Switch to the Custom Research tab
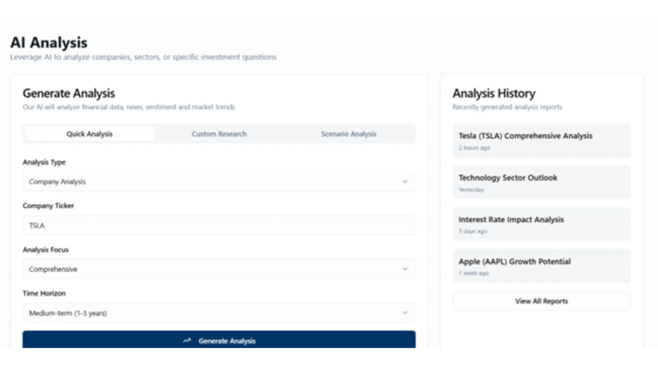The height and width of the screenshot is (370, 658). (x=219, y=134)
